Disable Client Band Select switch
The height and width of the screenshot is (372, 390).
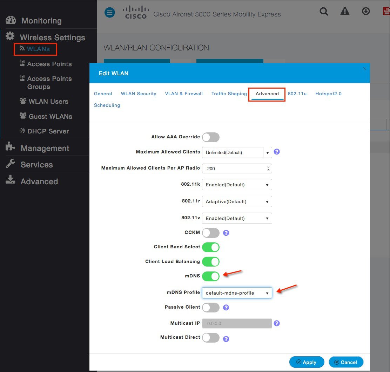[211, 247]
